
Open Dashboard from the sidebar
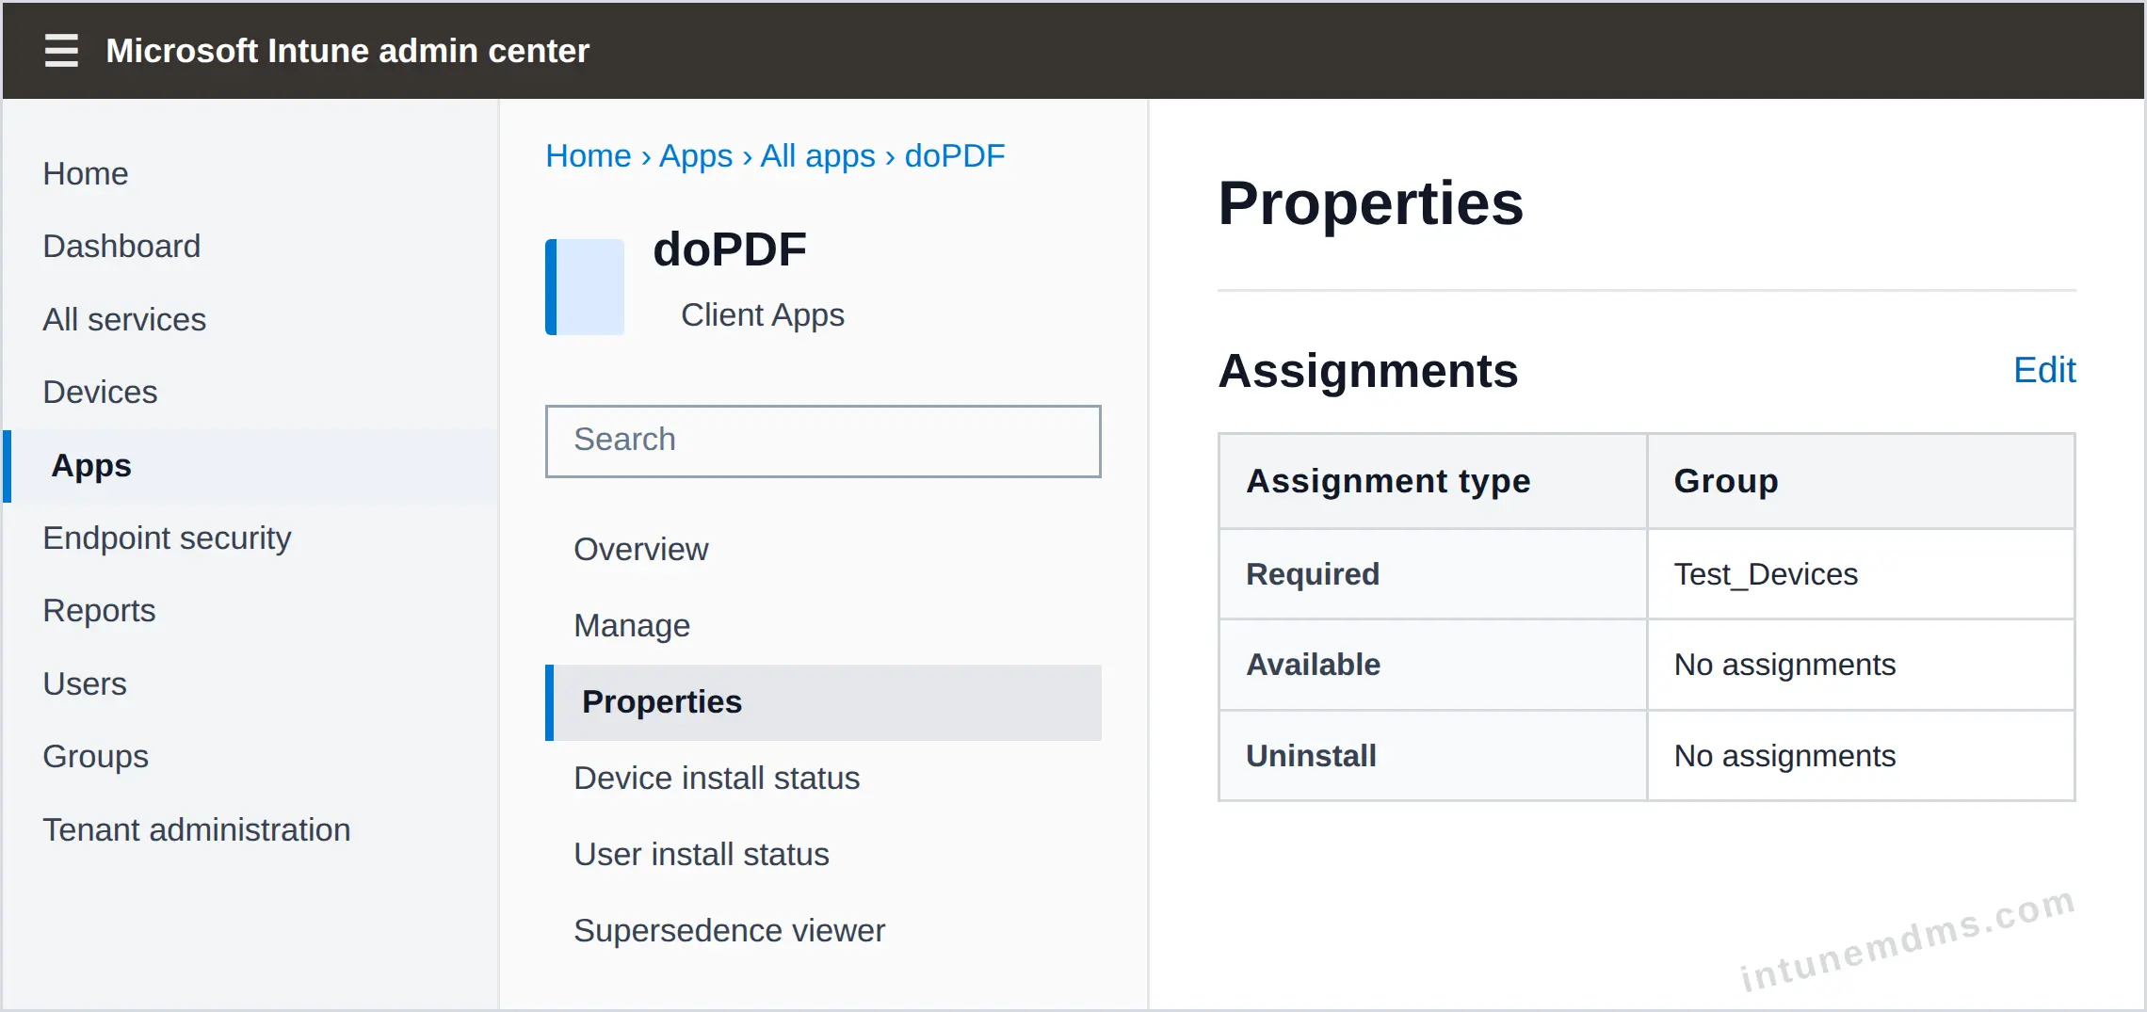click(x=121, y=247)
